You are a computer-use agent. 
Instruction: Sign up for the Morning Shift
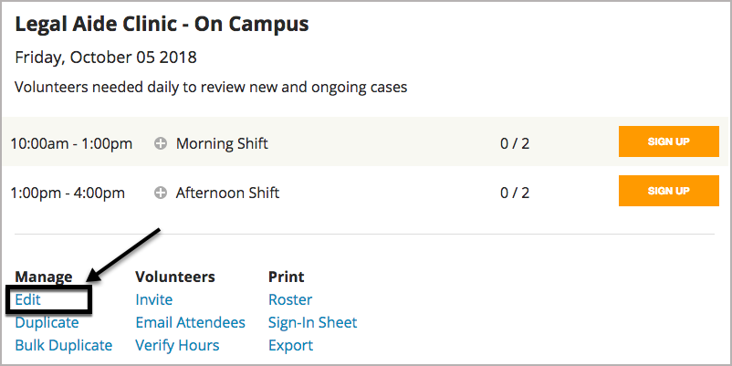point(668,141)
